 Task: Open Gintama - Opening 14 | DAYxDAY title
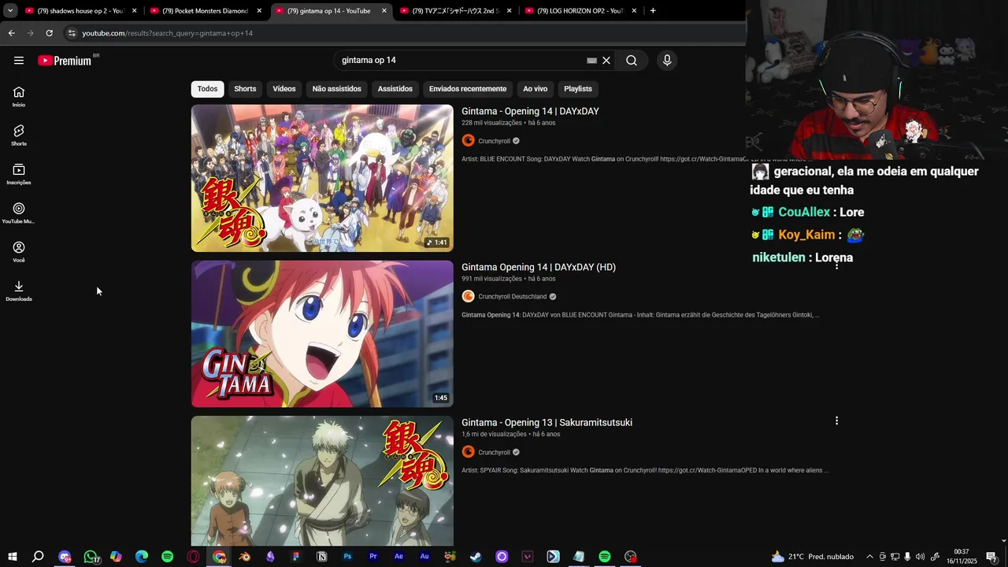pos(530,112)
